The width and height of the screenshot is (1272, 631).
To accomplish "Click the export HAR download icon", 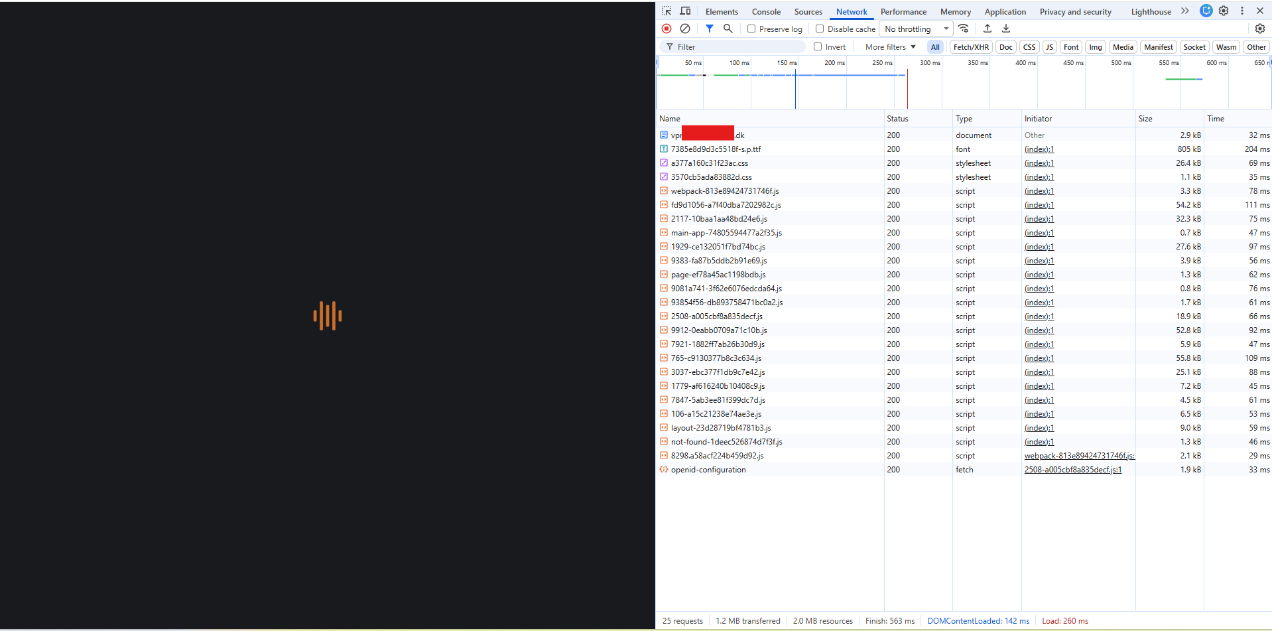I will (x=1006, y=29).
